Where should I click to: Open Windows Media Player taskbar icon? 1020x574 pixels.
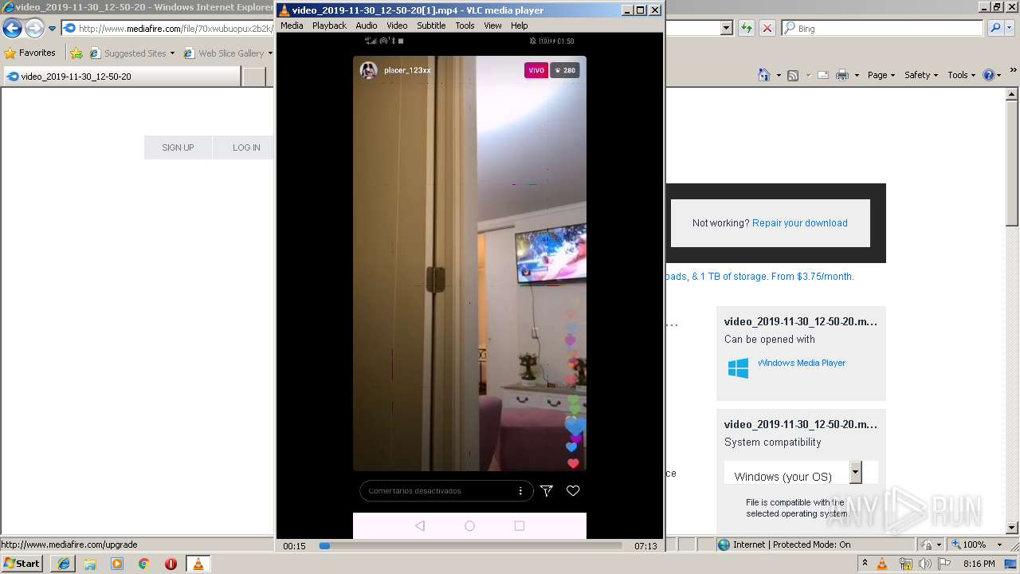point(117,564)
